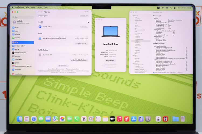Click the keyboard input source menu bar icon
This screenshot has height=134, width=202.
[x=158, y=8]
